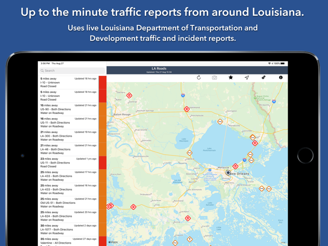Select the road closed marker northeast of Metairie
This screenshot has height=246, width=328.
click(236, 166)
